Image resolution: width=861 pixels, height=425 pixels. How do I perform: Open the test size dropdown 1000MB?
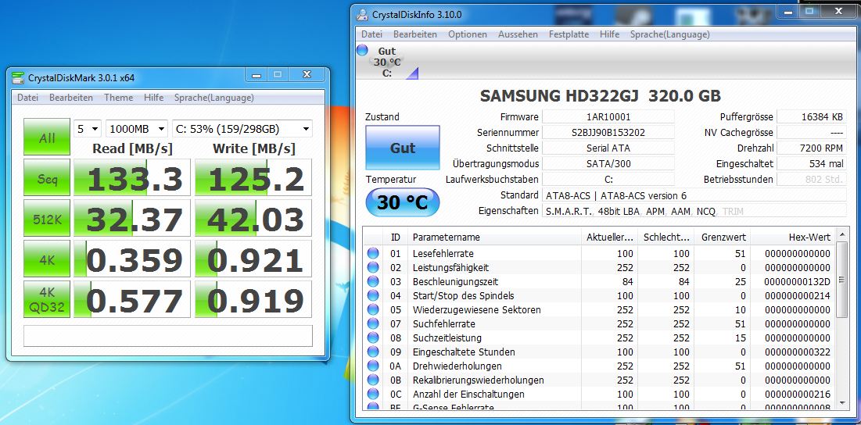point(137,129)
